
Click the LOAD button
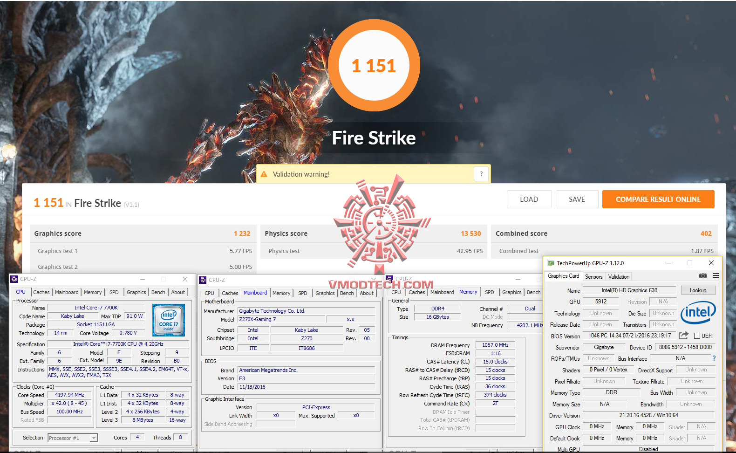click(529, 199)
